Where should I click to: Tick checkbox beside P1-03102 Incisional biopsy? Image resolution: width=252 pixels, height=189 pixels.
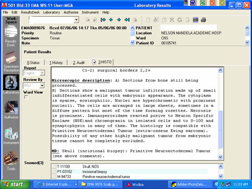pos(54,172)
